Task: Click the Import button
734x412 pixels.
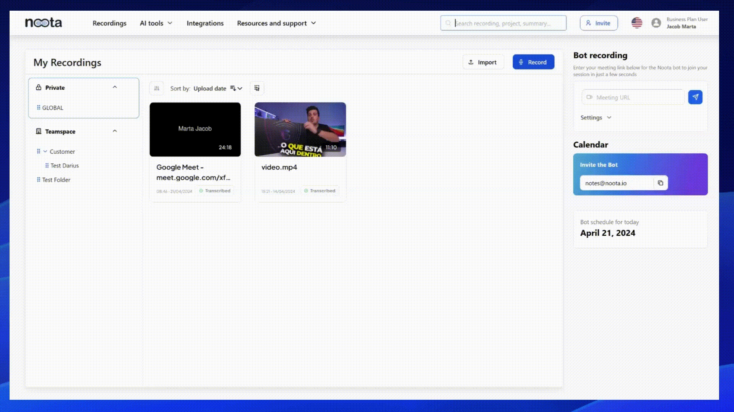Action: click(483, 62)
